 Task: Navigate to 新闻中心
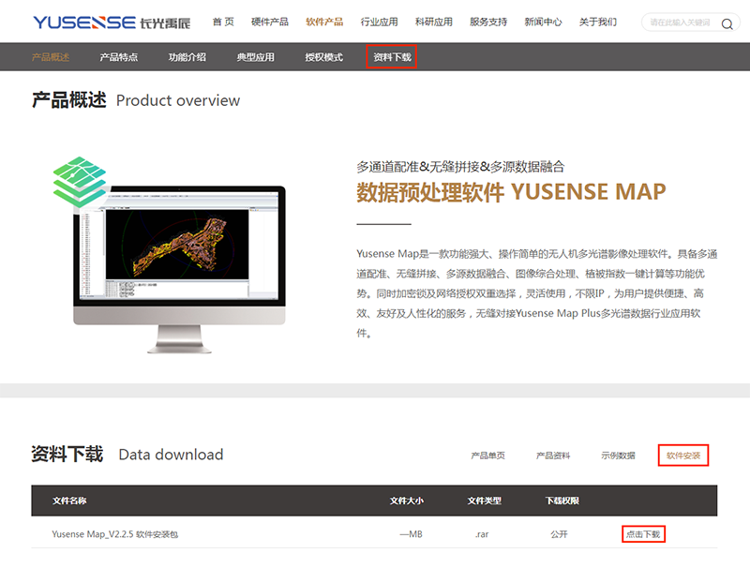[x=543, y=22]
